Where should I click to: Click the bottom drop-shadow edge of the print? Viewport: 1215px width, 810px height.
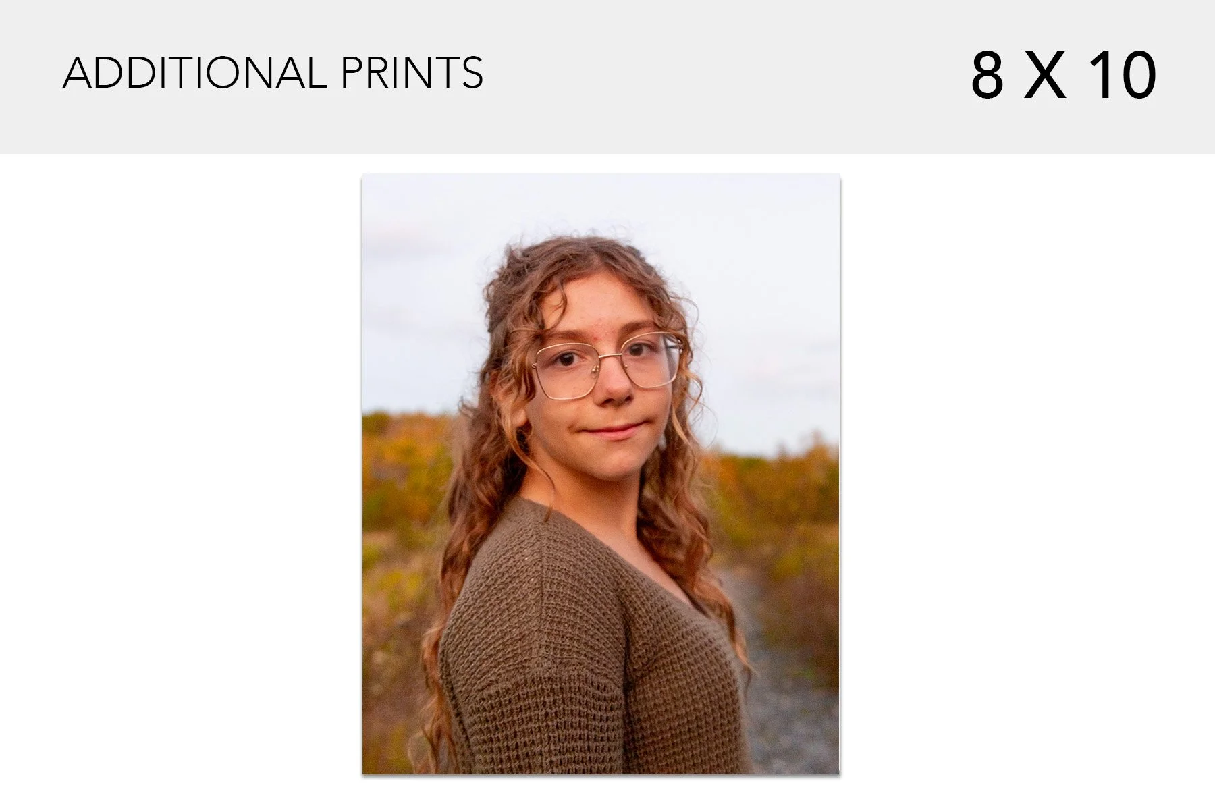click(x=601, y=776)
